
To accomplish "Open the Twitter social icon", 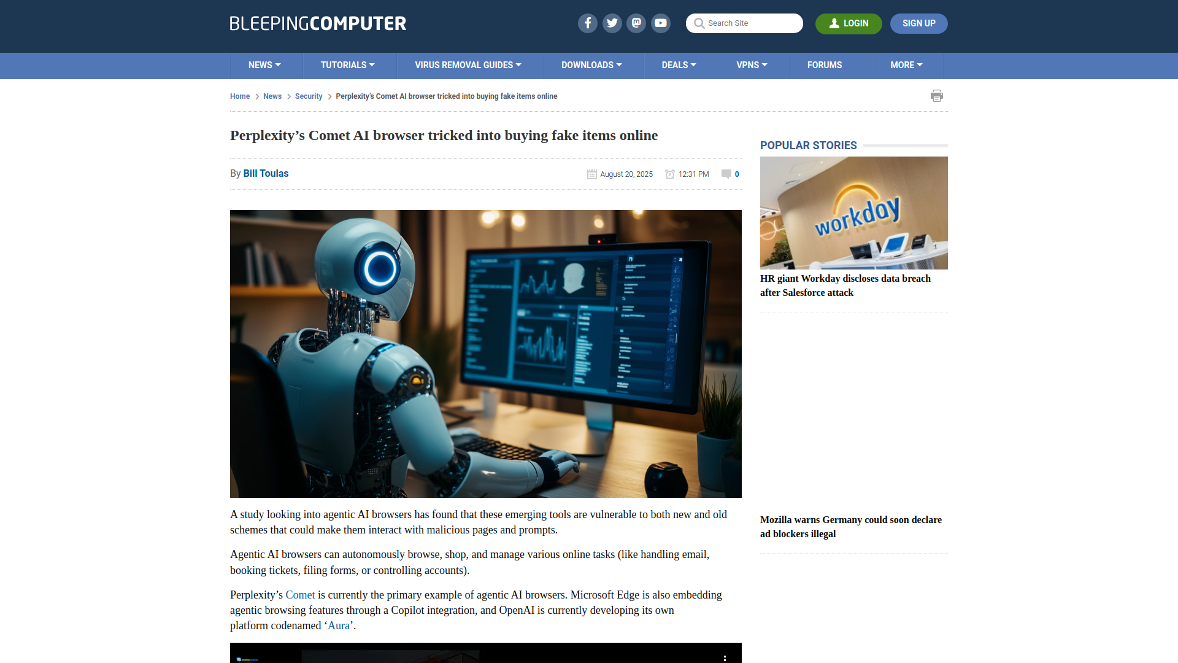I will pyautogui.click(x=612, y=23).
